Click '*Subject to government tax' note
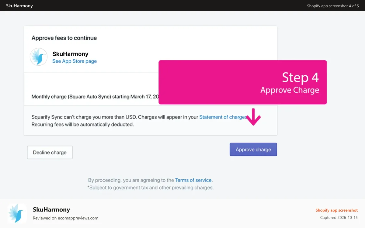 pyautogui.click(x=151, y=188)
